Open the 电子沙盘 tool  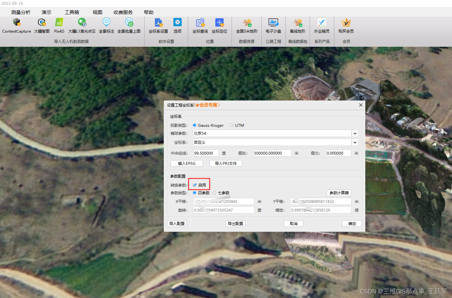(x=274, y=26)
